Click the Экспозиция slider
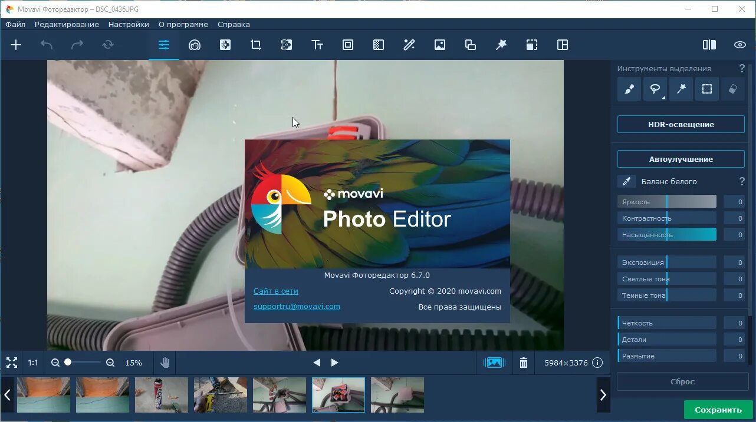756x422 pixels. point(667,262)
